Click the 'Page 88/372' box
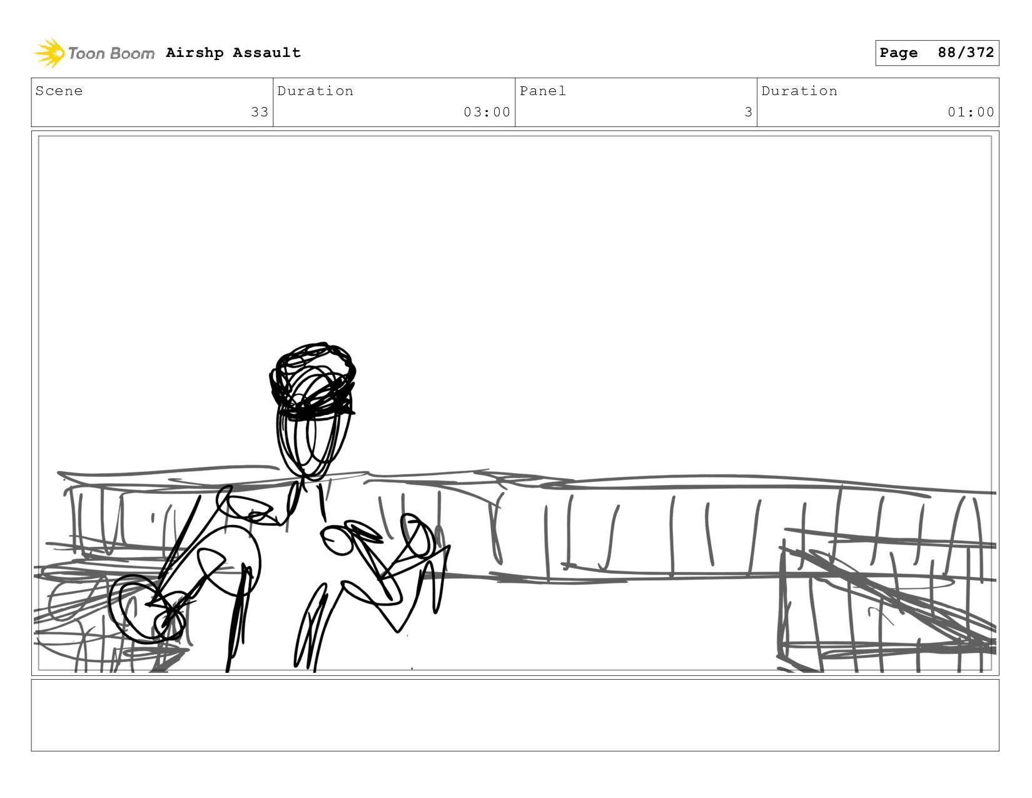 tap(937, 53)
